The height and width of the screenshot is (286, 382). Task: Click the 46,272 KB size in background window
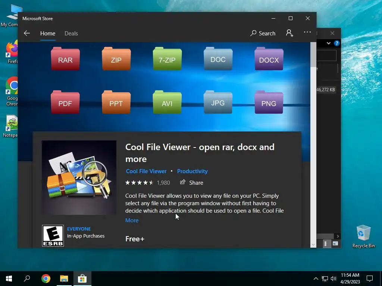[326, 90]
